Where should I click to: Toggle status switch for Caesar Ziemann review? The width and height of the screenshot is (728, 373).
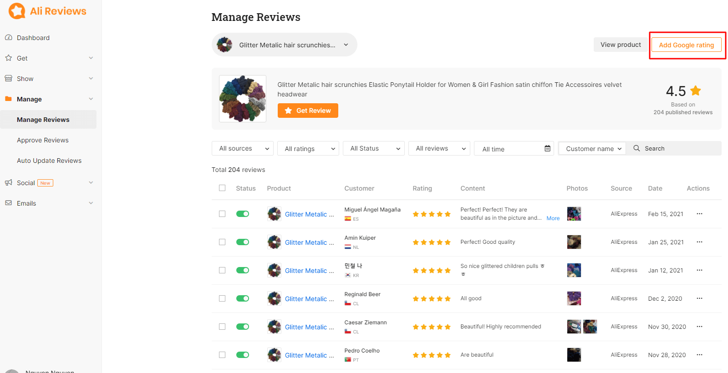click(x=243, y=327)
